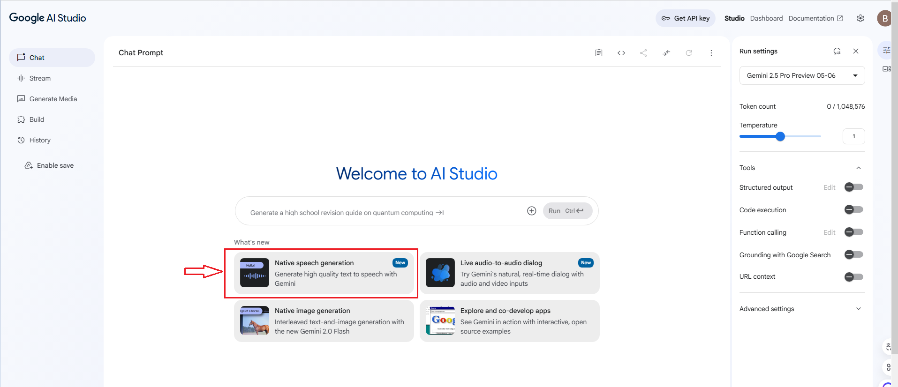Click the Run button
Viewport: 898px width, 387px height.
click(x=567, y=211)
